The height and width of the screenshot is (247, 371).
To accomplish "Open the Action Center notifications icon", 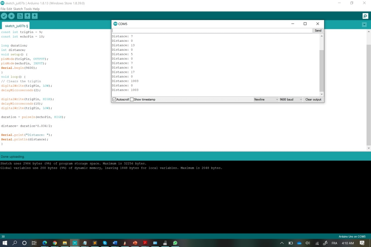I will click(x=362, y=243).
